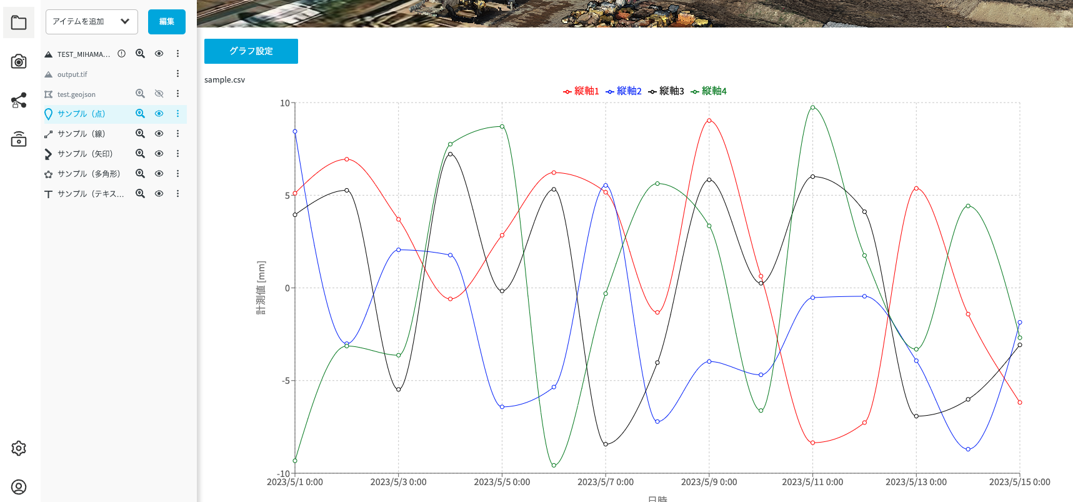Viewport: 1073px width, 502px height.
Task: Show the hidden test.geojson layer
Action: coord(159,94)
